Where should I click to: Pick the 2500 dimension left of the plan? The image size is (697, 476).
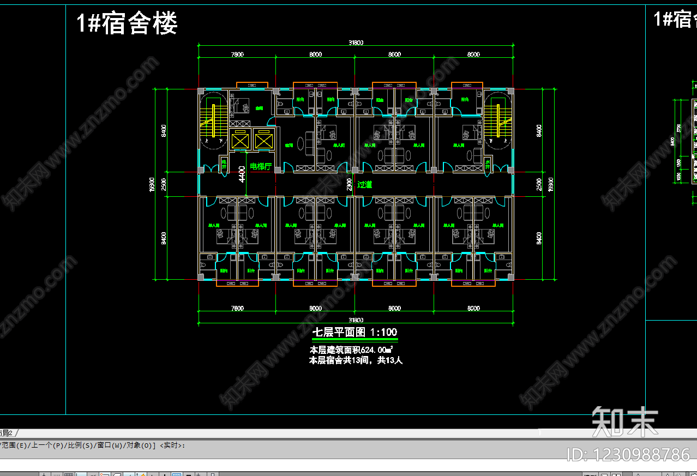(x=164, y=184)
